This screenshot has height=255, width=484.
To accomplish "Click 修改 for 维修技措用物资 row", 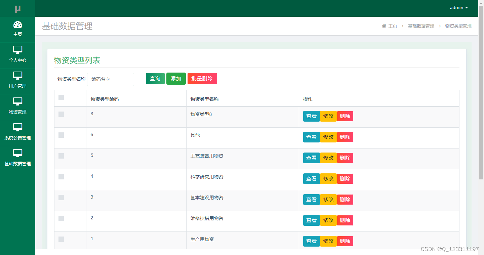I will point(328,220).
